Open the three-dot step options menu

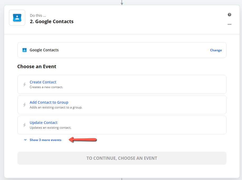(x=229, y=24)
